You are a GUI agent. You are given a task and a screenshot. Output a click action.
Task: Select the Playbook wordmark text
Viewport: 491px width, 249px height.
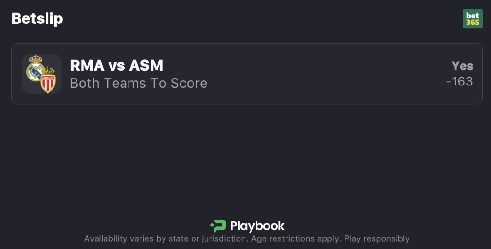coord(257,226)
